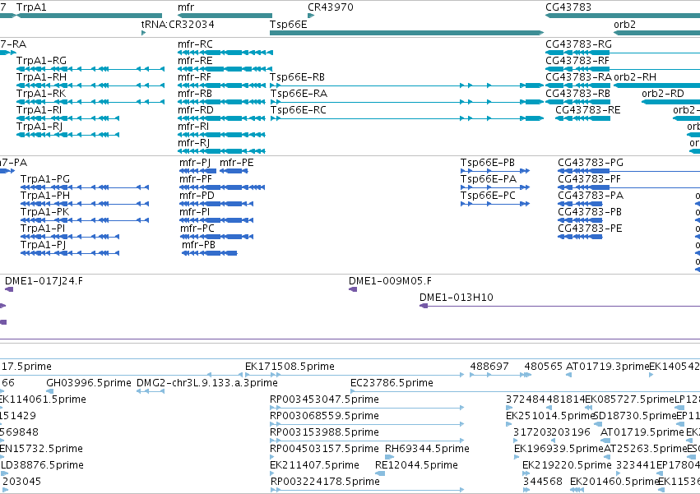Click EST label EC23786.5prime
The height and width of the screenshot is (494, 700).
tap(392, 383)
